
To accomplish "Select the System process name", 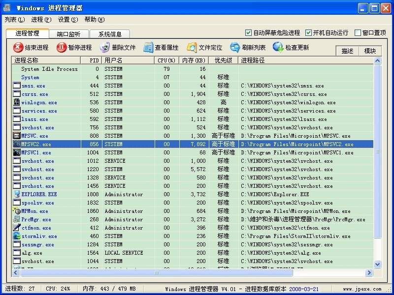I will click(30, 77).
